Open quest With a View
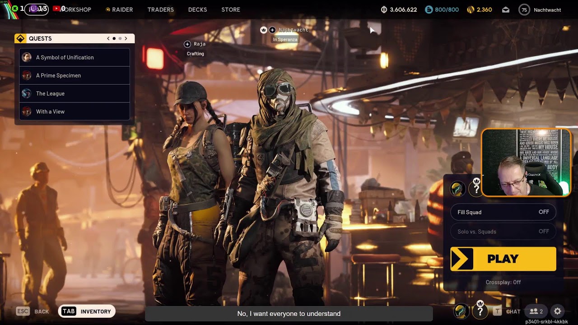Image resolution: width=578 pixels, height=325 pixels. click(75, 111)
